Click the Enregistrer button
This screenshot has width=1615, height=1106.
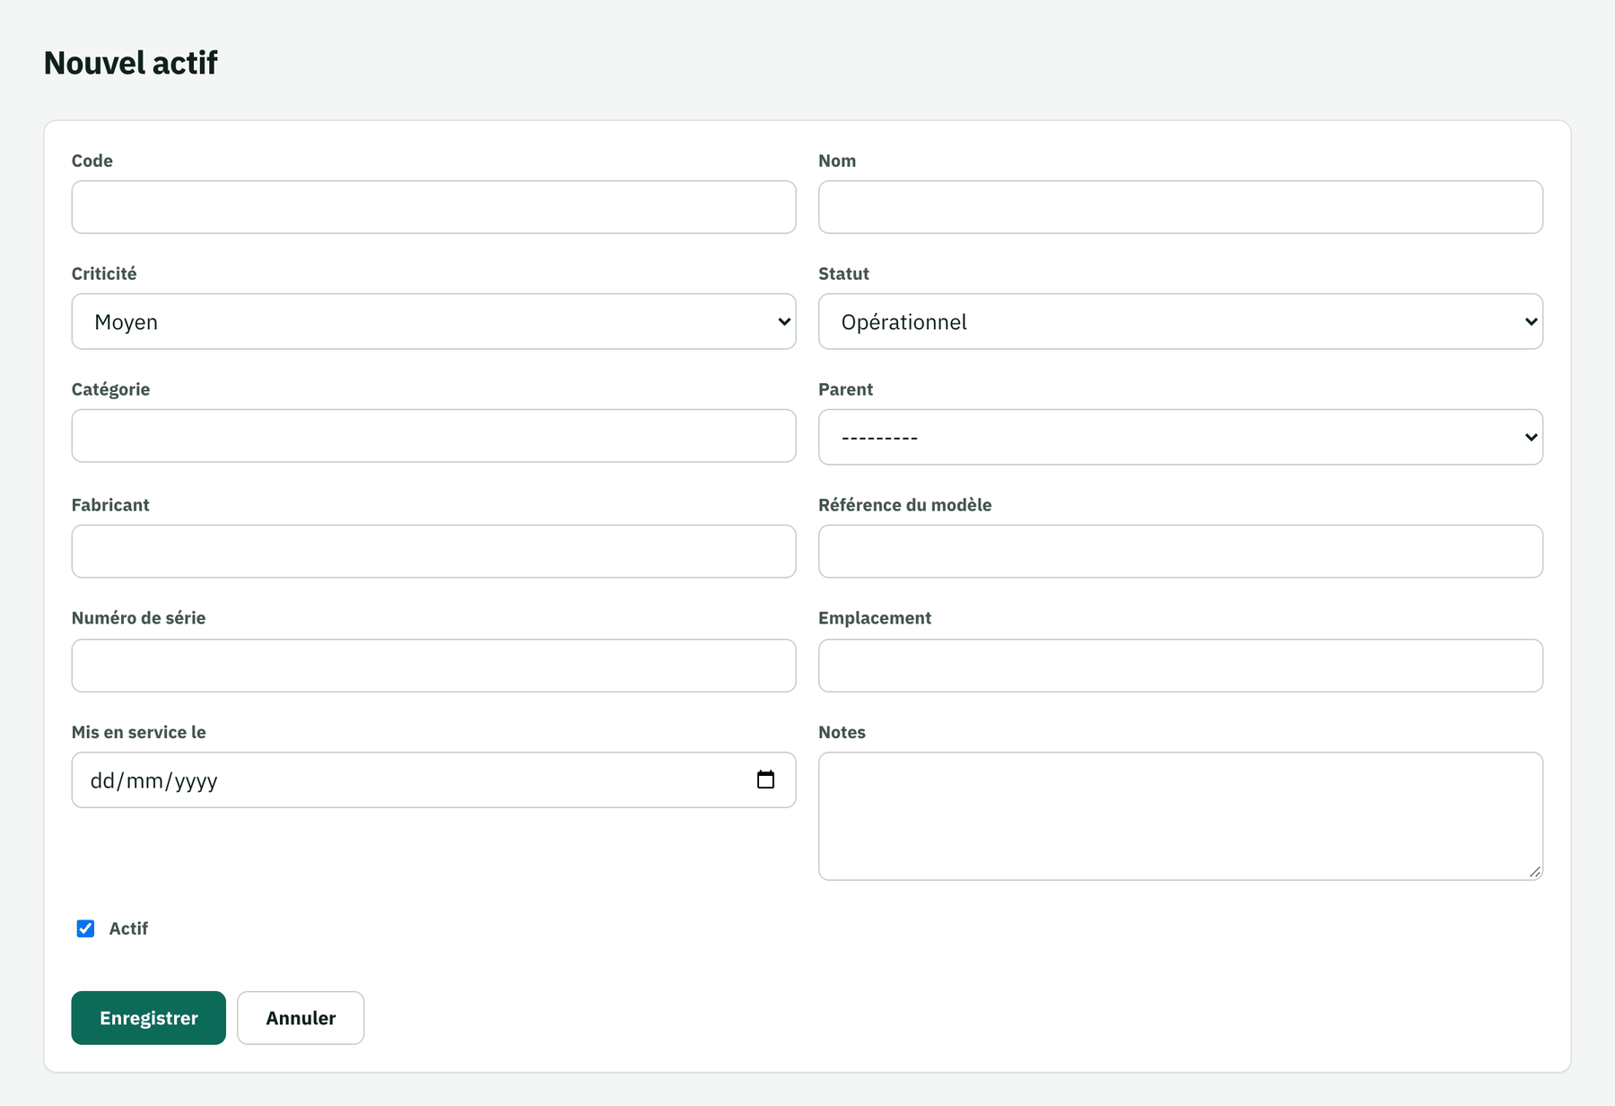pyautogui.click(x=149, y=1018)
